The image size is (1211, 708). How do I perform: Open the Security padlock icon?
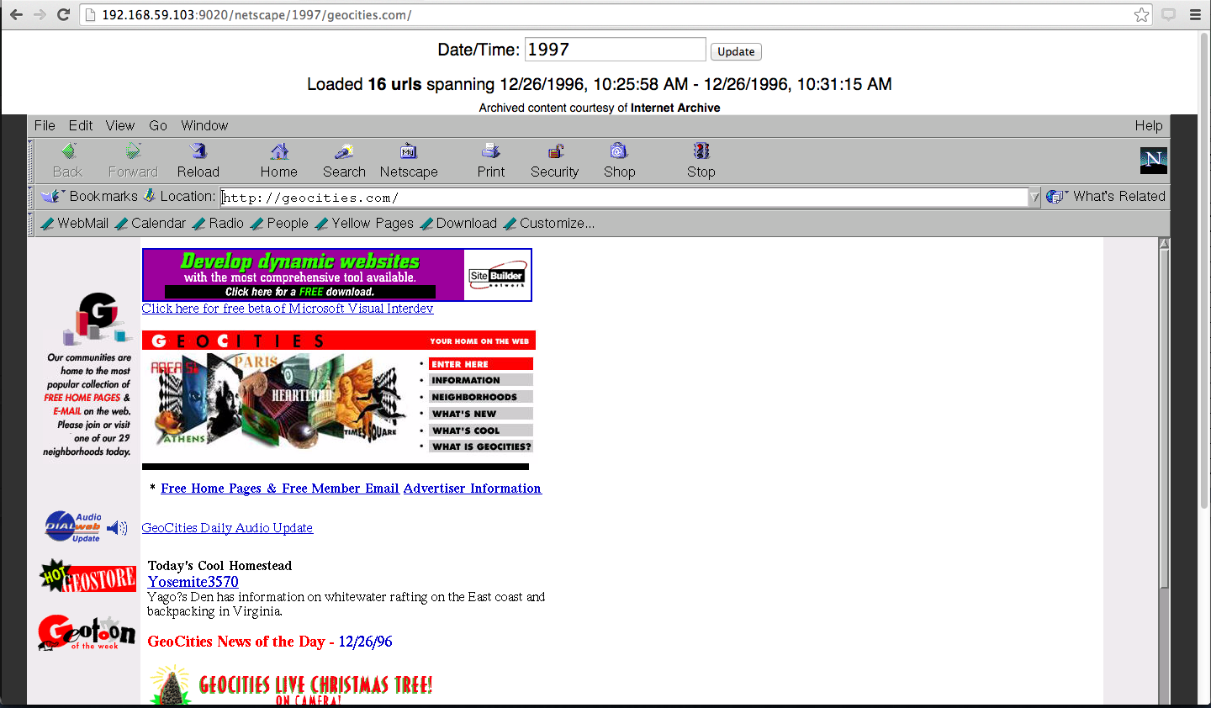coord(555,151)
